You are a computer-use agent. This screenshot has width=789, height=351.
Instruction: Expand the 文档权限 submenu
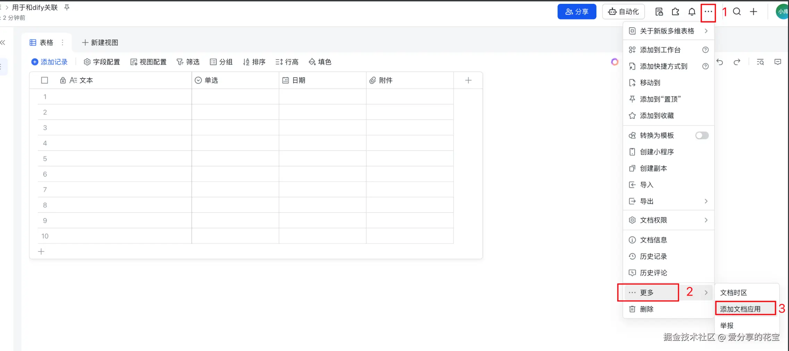click(668, 220)
